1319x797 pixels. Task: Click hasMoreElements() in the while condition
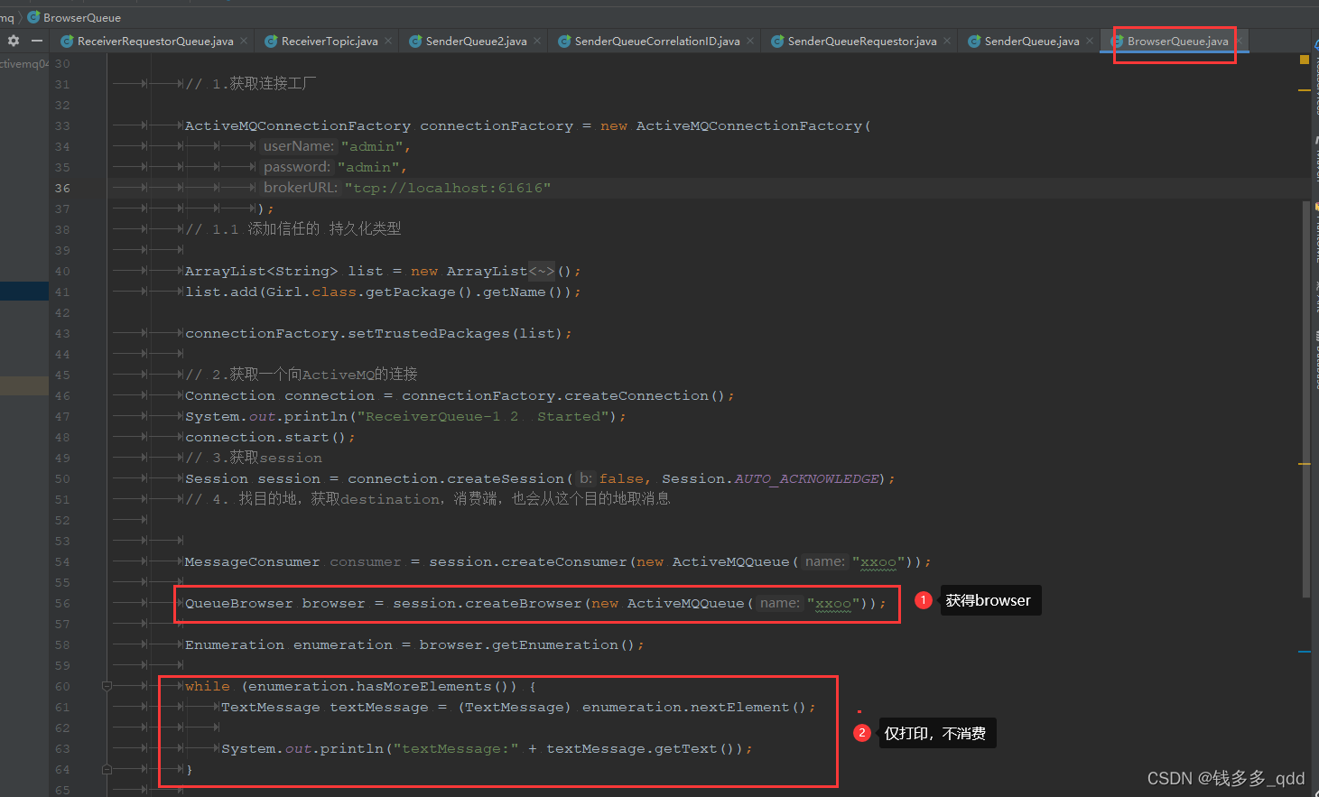[x=438, y=687]
